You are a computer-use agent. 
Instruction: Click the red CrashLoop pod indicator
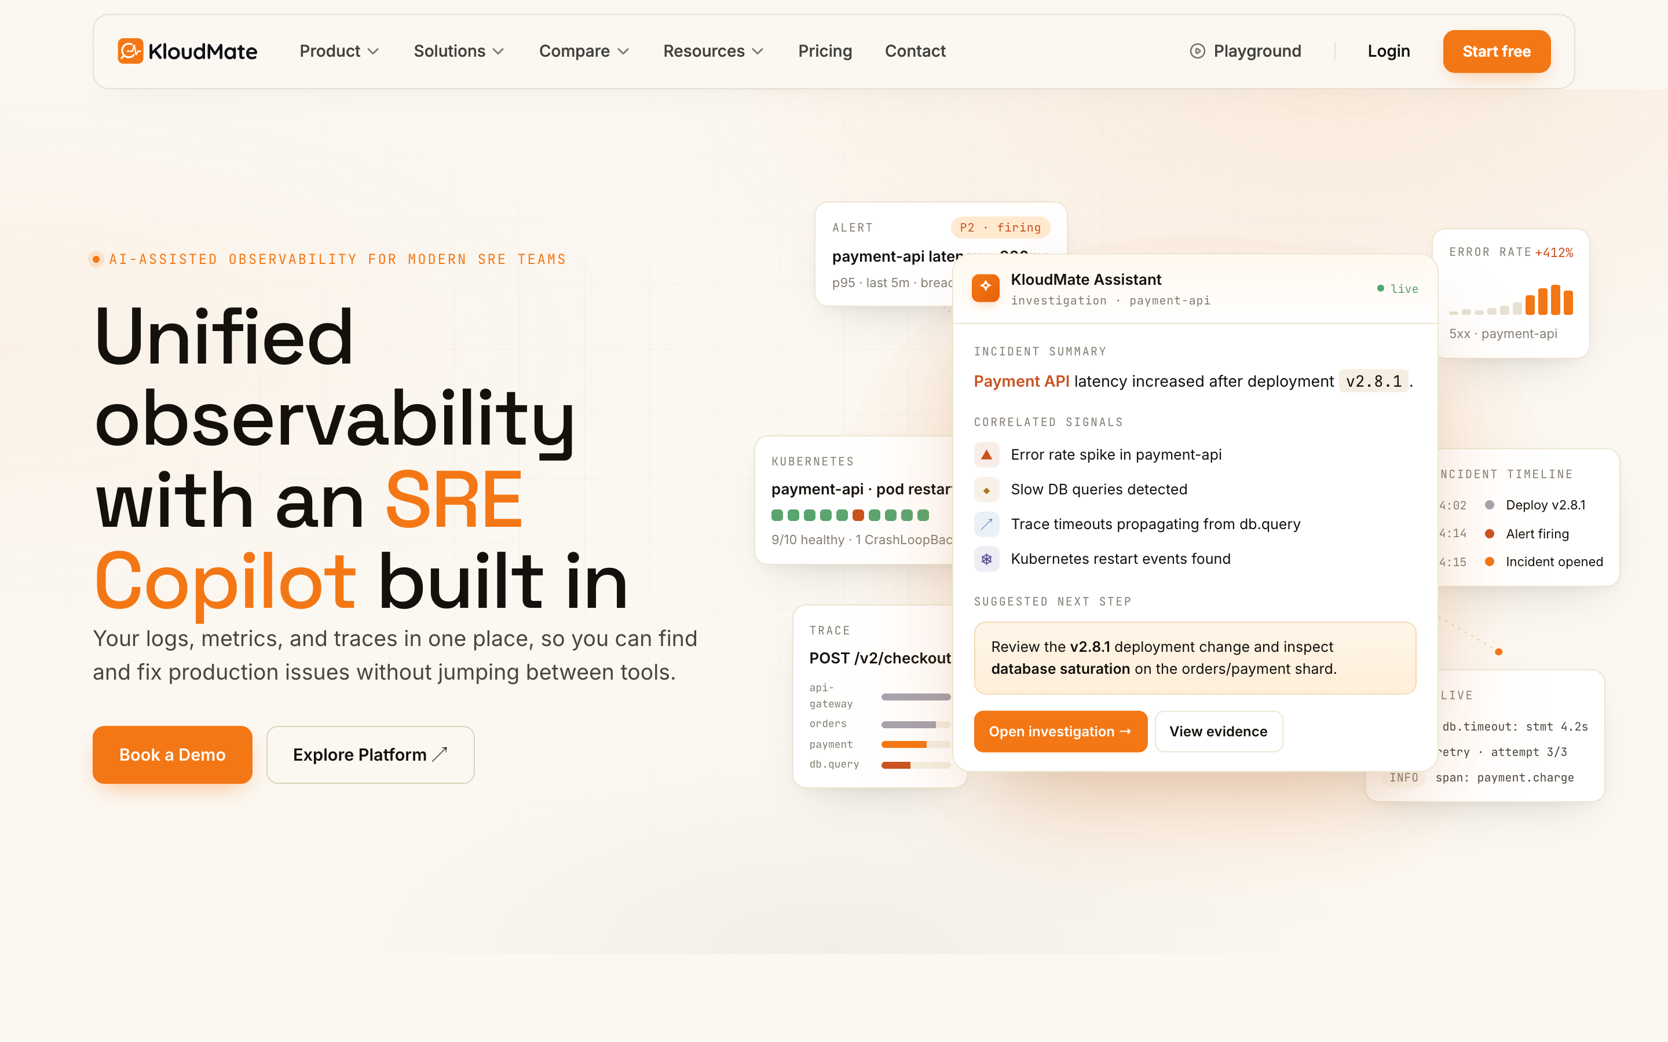(858, 515)
